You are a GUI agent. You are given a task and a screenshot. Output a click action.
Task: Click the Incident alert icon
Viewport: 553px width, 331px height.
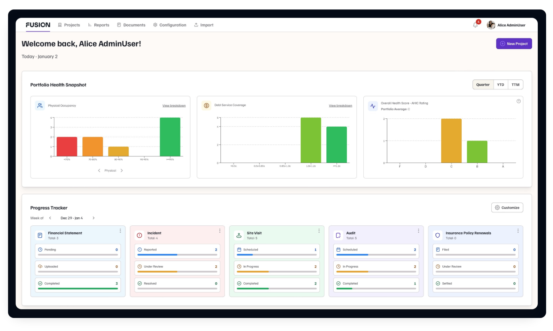click(139, 235)
